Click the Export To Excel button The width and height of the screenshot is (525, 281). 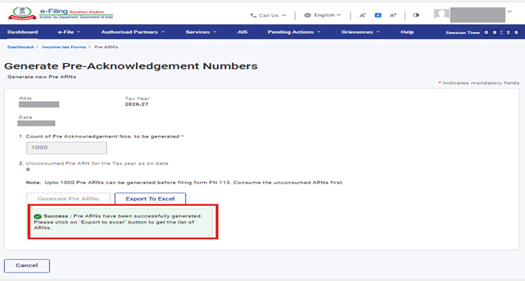150,199
